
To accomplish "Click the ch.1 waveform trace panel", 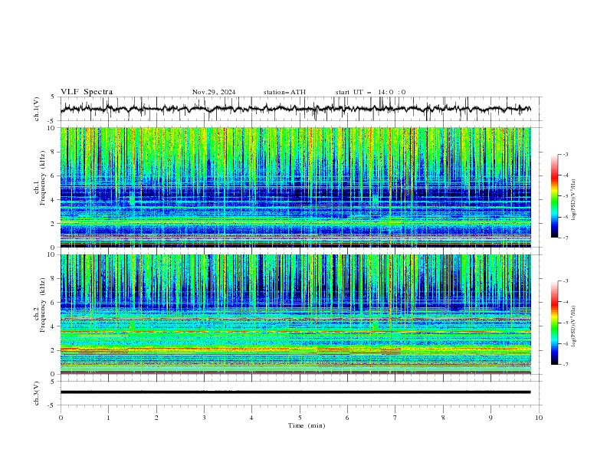I will 300,109.
